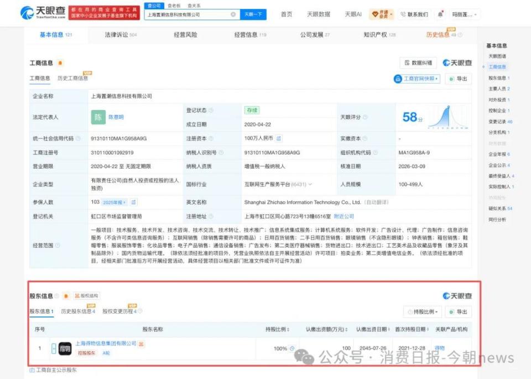The height and width of the screenshot is (379, 531).
Task: Open the 工商官网快照 dropdown
Action: coord(417,79)
